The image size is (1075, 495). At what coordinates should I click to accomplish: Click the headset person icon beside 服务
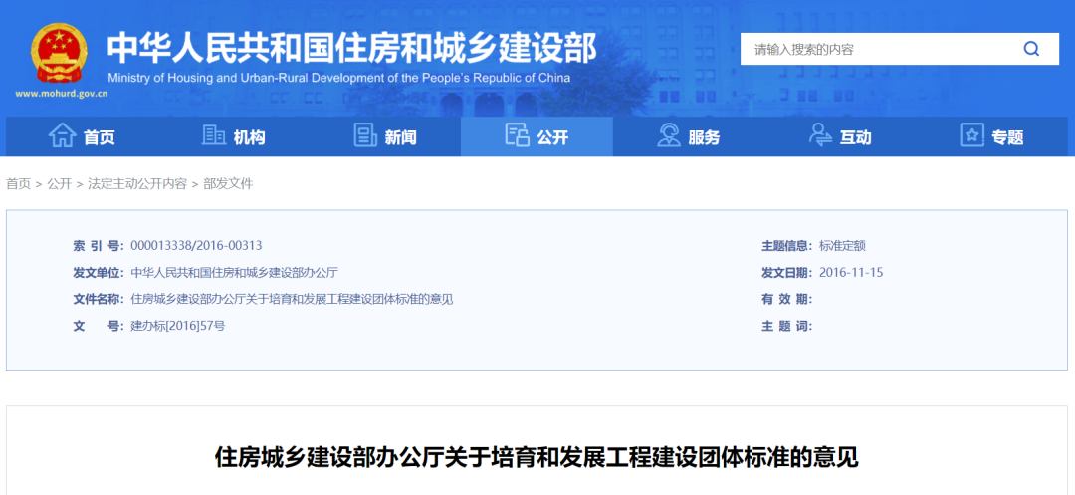pyautogui.click(x=669, y=135)
